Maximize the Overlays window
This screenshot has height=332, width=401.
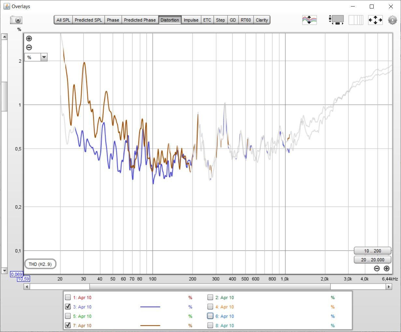(x=371, y=7)
